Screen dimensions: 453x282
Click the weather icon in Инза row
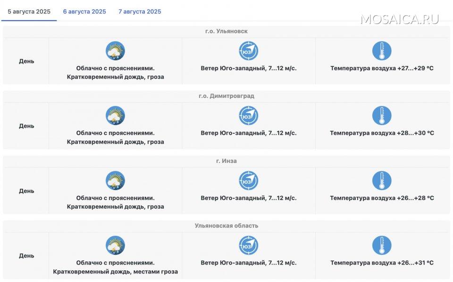[x=115, y=181]
